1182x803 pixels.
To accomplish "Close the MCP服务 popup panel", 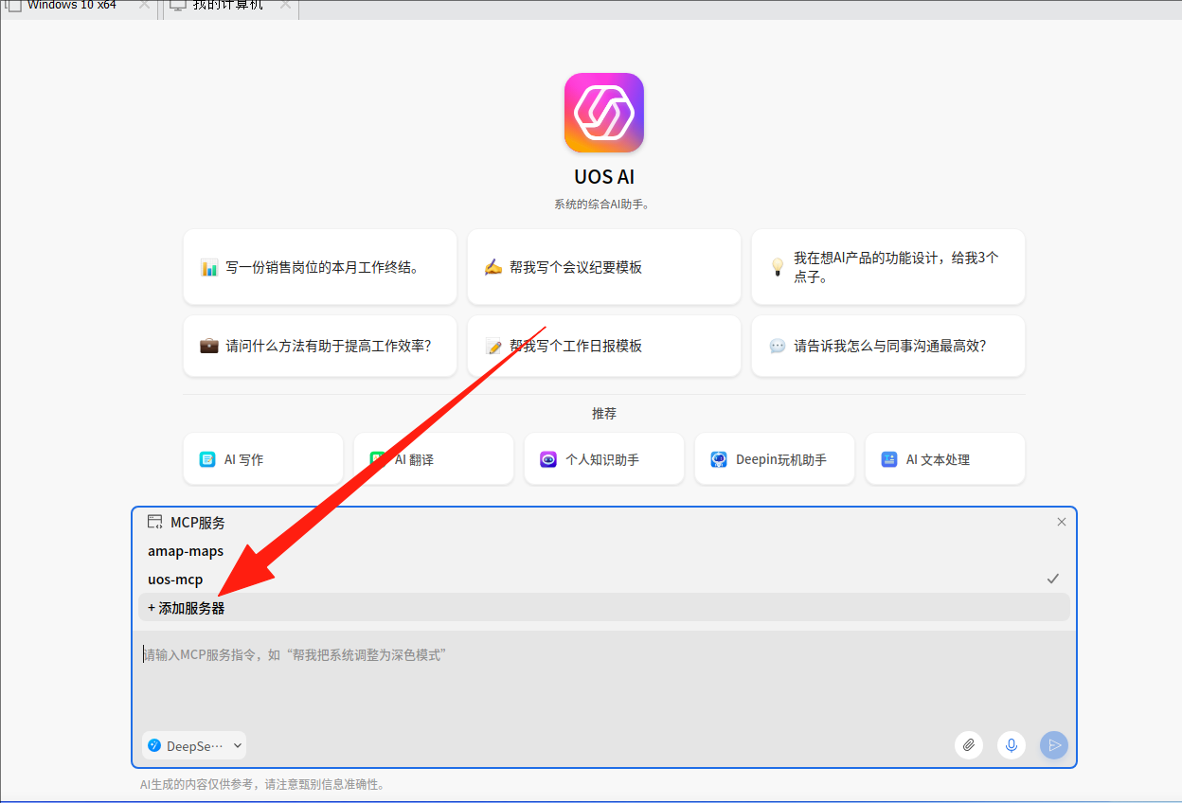I will coord(1062,522).
